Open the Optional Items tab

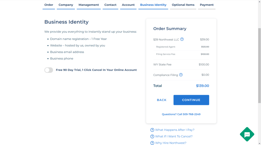coord(183,5)
